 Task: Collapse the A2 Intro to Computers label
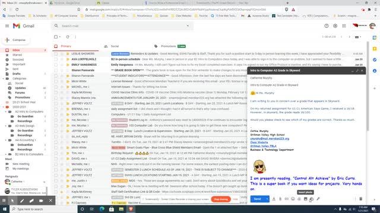coord(6,112)
